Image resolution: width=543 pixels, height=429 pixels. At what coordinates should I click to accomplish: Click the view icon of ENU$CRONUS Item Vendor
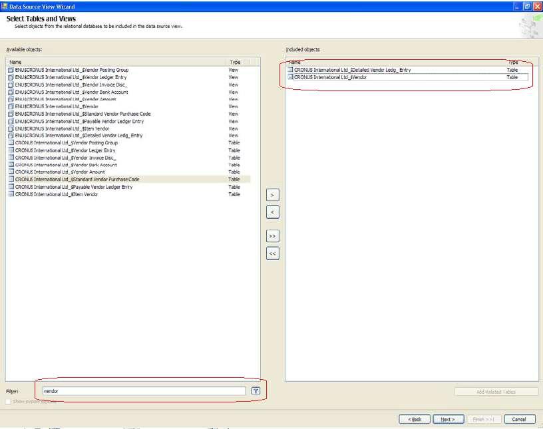click(x=11, y=129)
